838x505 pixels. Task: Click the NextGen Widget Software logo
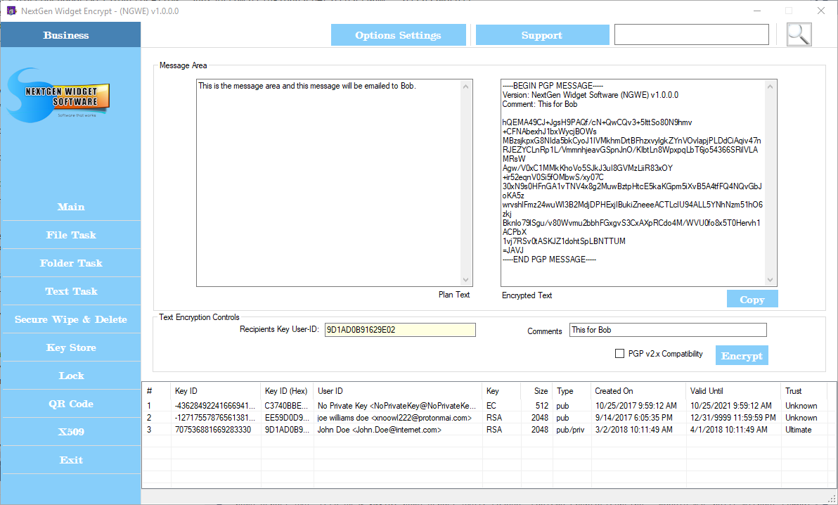coord(59,95)
